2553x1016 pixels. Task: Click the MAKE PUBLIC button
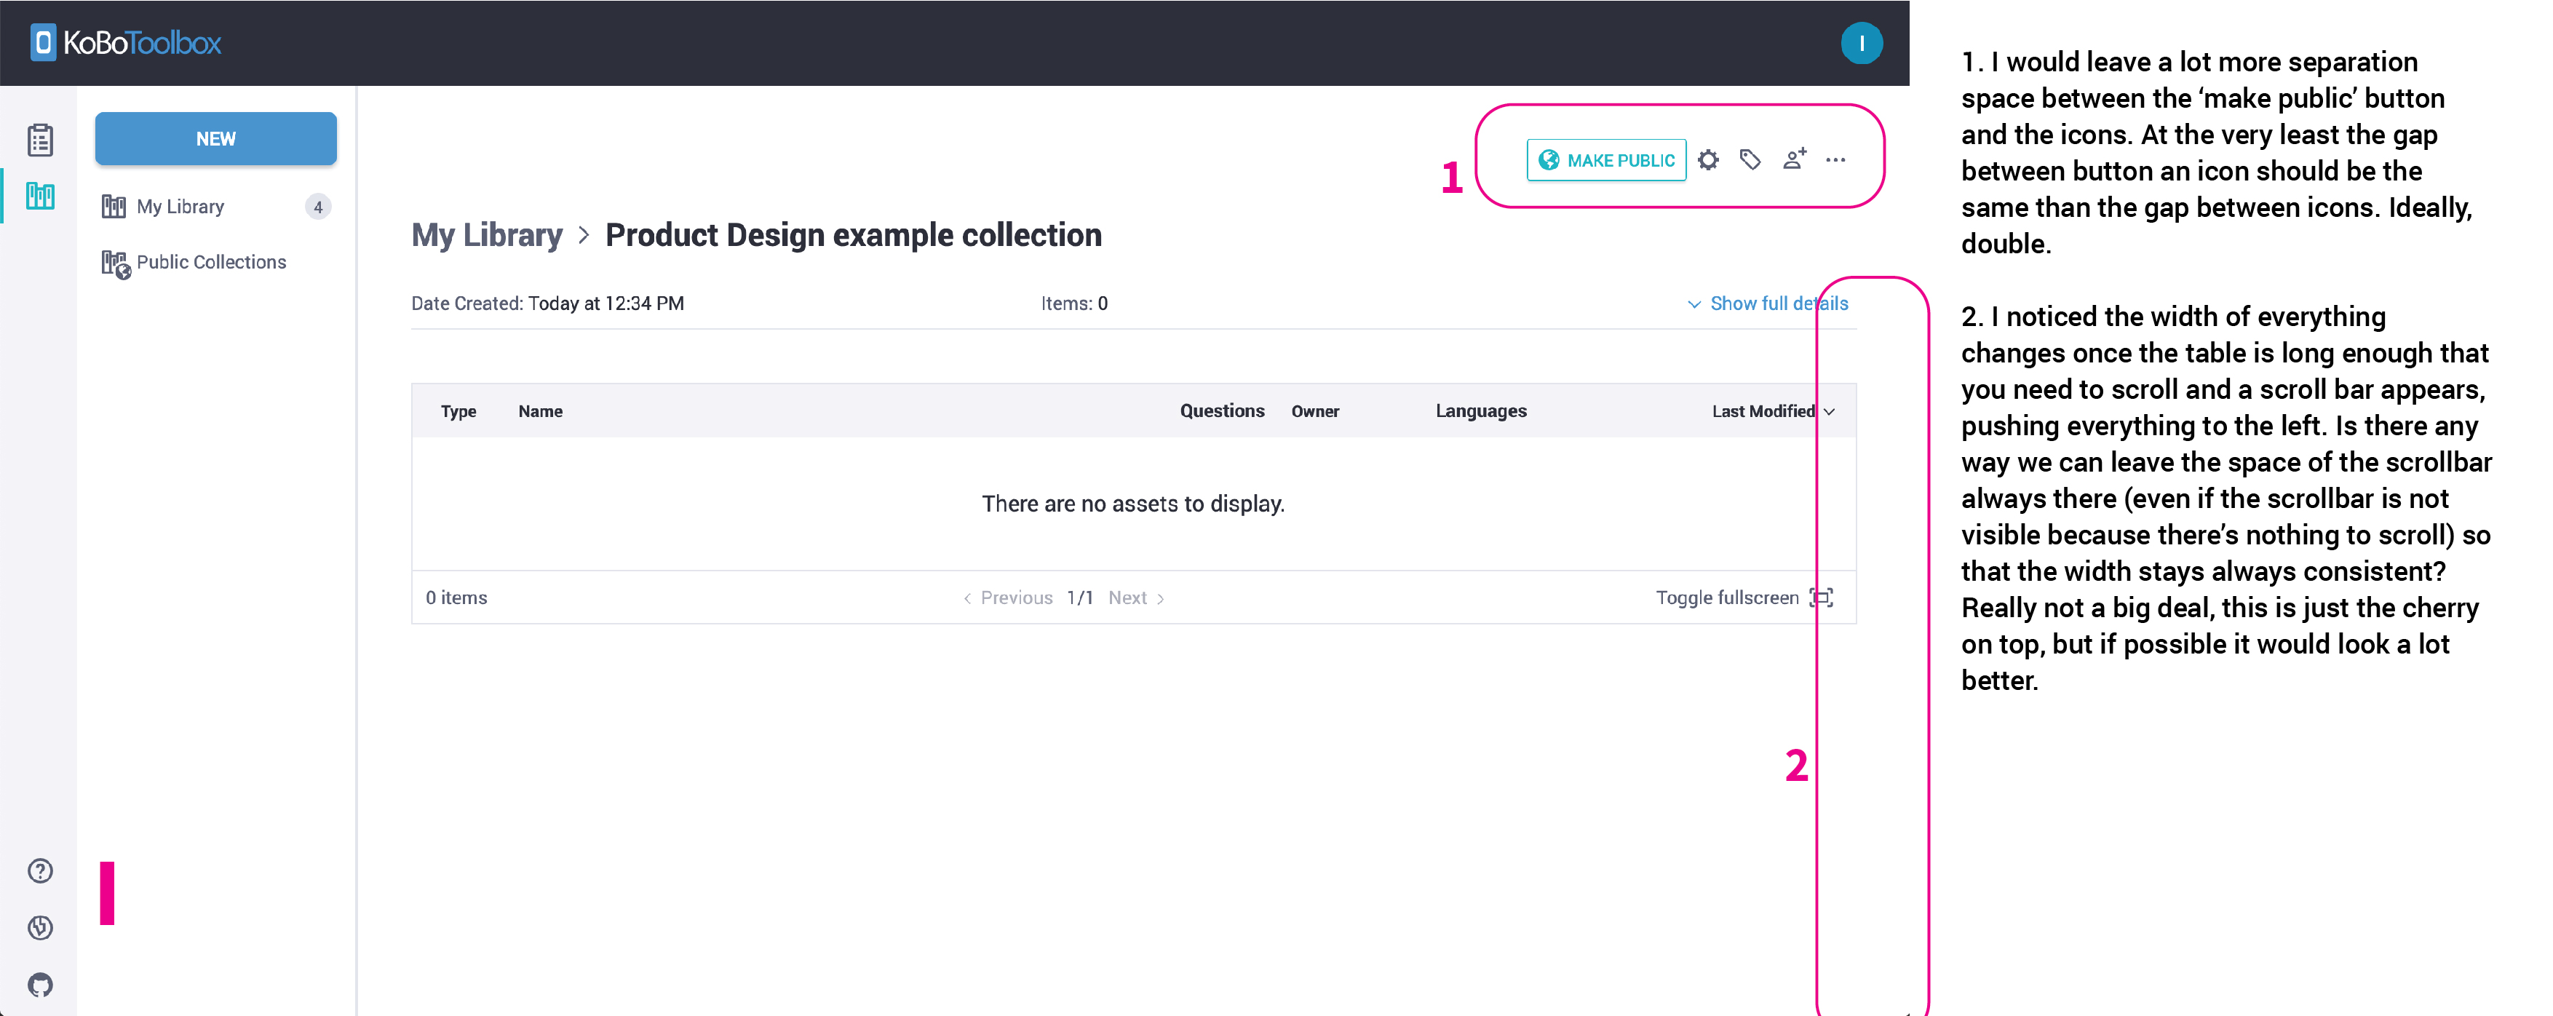(x=1606, y=159)
